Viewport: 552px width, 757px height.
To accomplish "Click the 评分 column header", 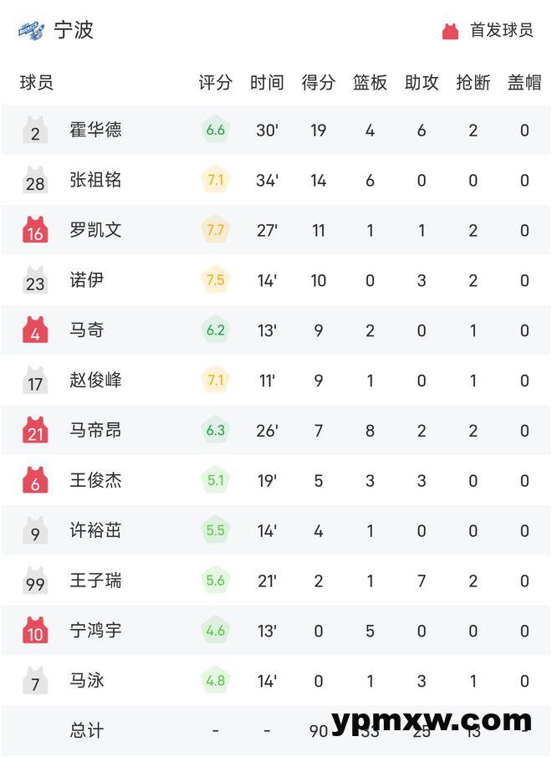I will tap(215, 83).
